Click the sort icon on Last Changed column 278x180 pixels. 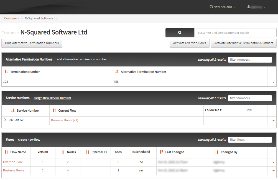click(161, 152)
